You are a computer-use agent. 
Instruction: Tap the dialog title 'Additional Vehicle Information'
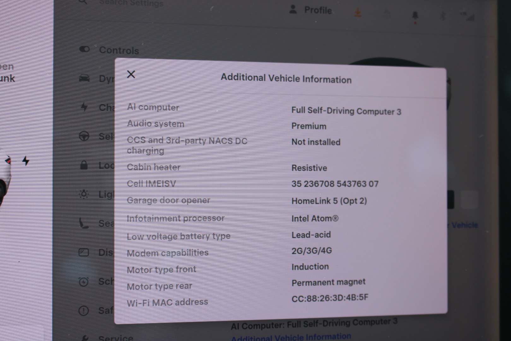pyautogui.click(x=286, y=78)
